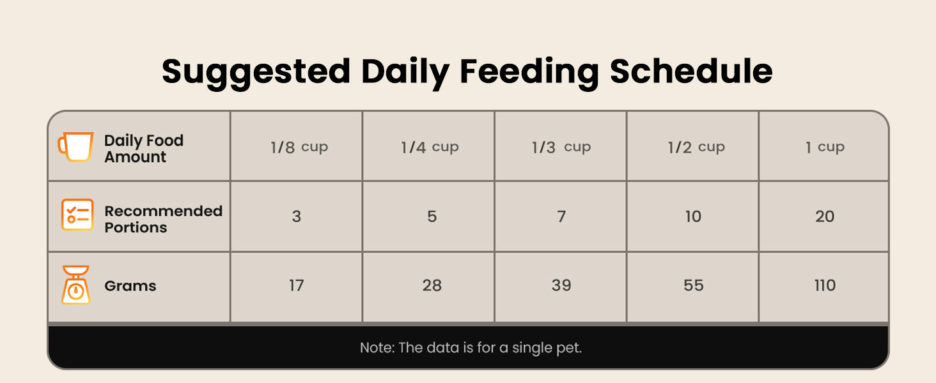Click the orange kitchen scale icon
Screen dimensions: 936x383
pos(76,285)
